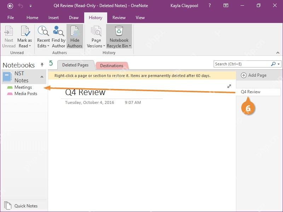Viewport: 283px width, 212px height.
Task: Click the NST Notes notebook icon
Action: click(x=7, y=77)
